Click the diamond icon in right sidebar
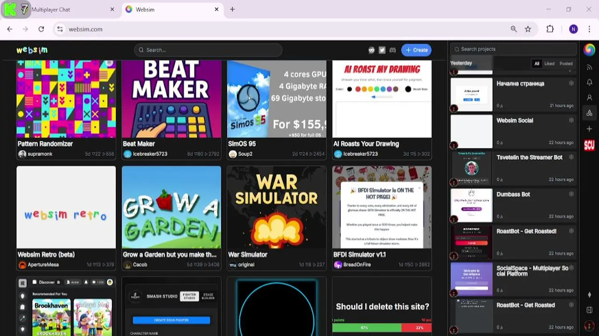 click(589, 294)
